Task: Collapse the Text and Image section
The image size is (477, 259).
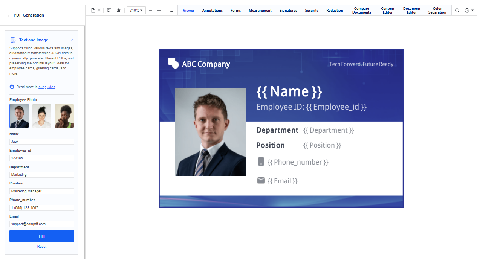Action: [72, 40]
